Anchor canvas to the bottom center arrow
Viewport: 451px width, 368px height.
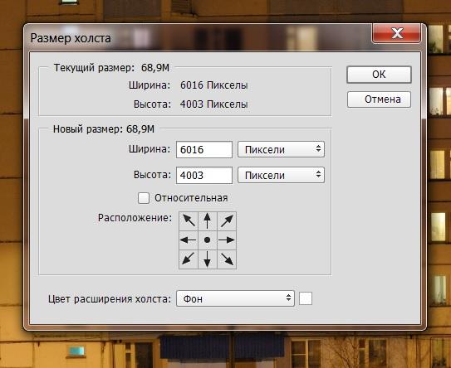pos(208,259)
